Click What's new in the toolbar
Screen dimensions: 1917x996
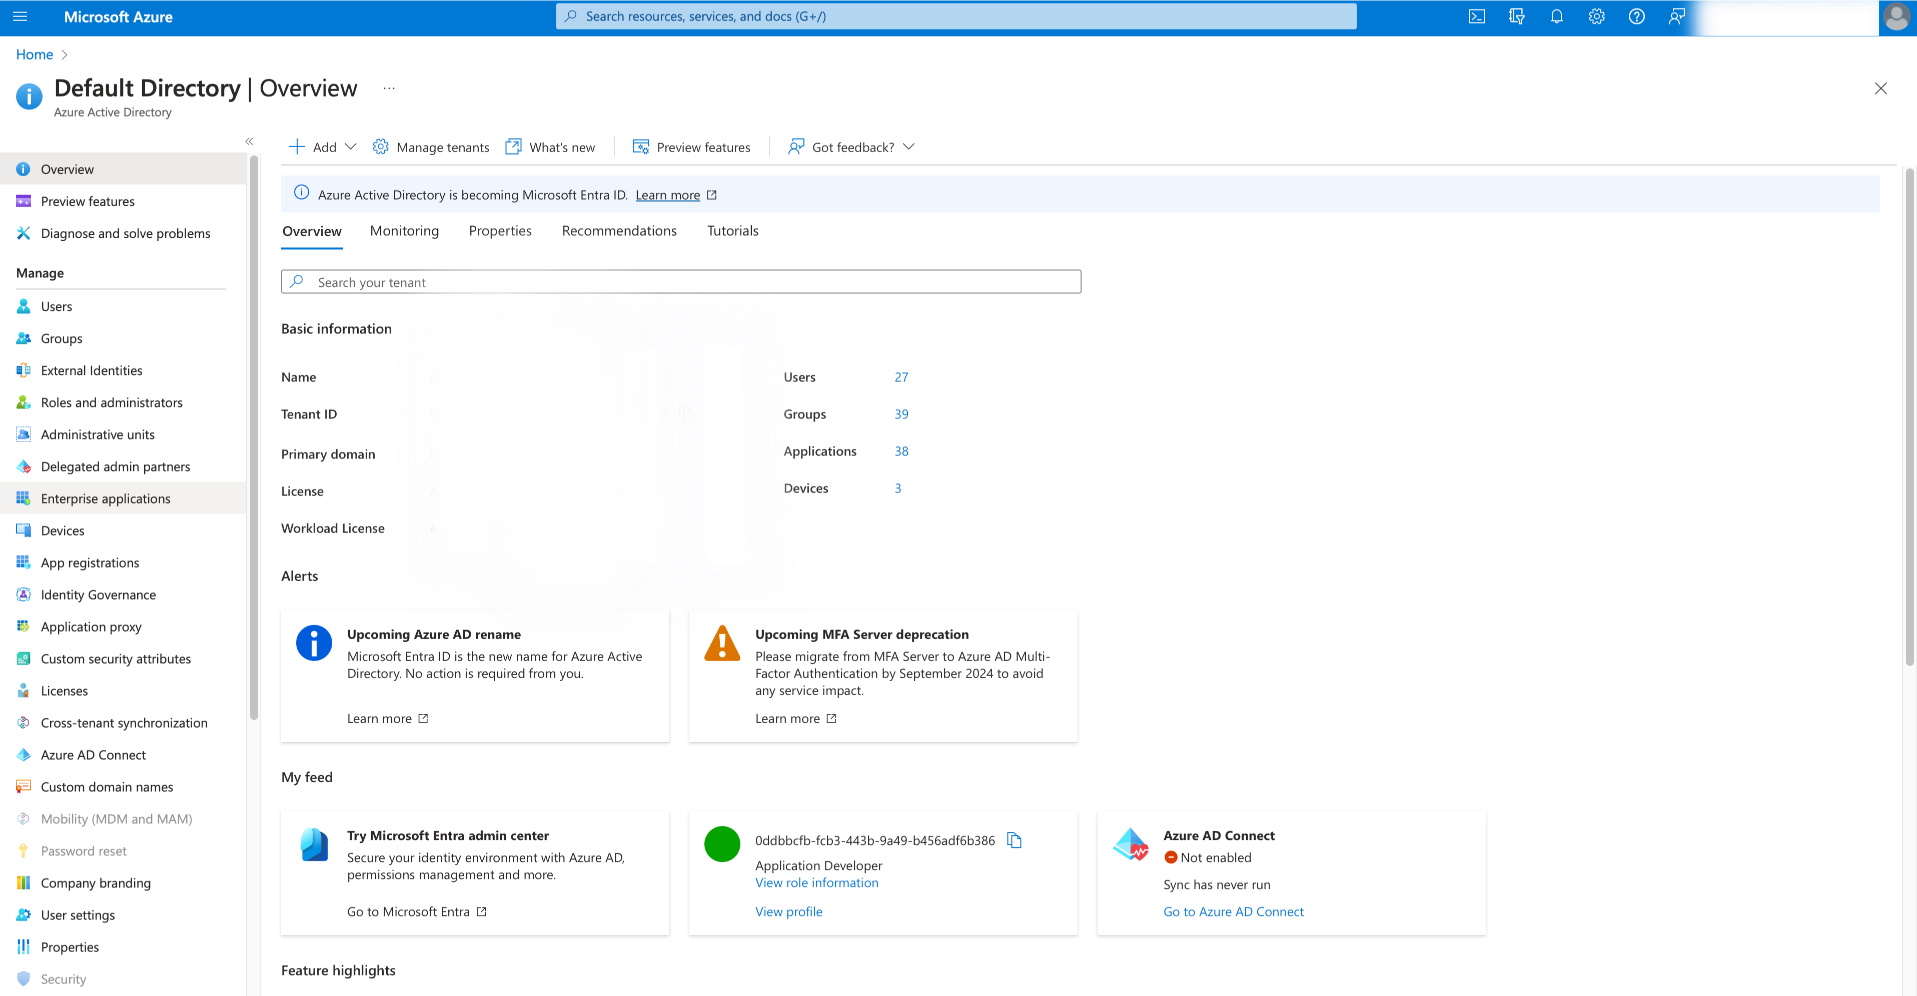[550, 147]
